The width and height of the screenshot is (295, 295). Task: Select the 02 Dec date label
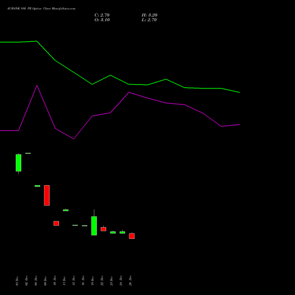pos(27,281)
